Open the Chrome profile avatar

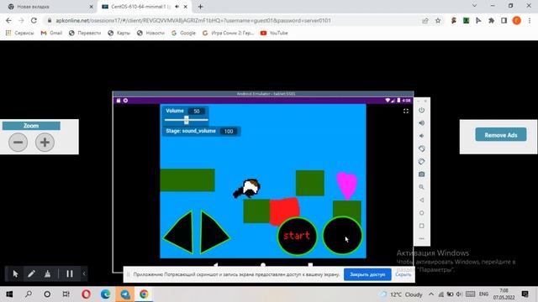[517, 20]
